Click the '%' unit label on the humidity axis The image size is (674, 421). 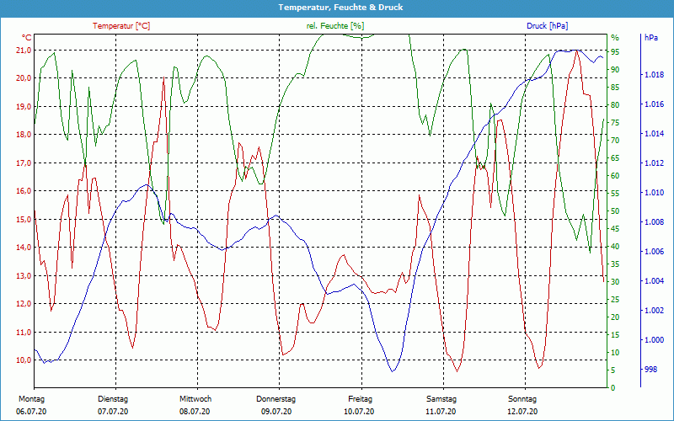tap(615, 38)
